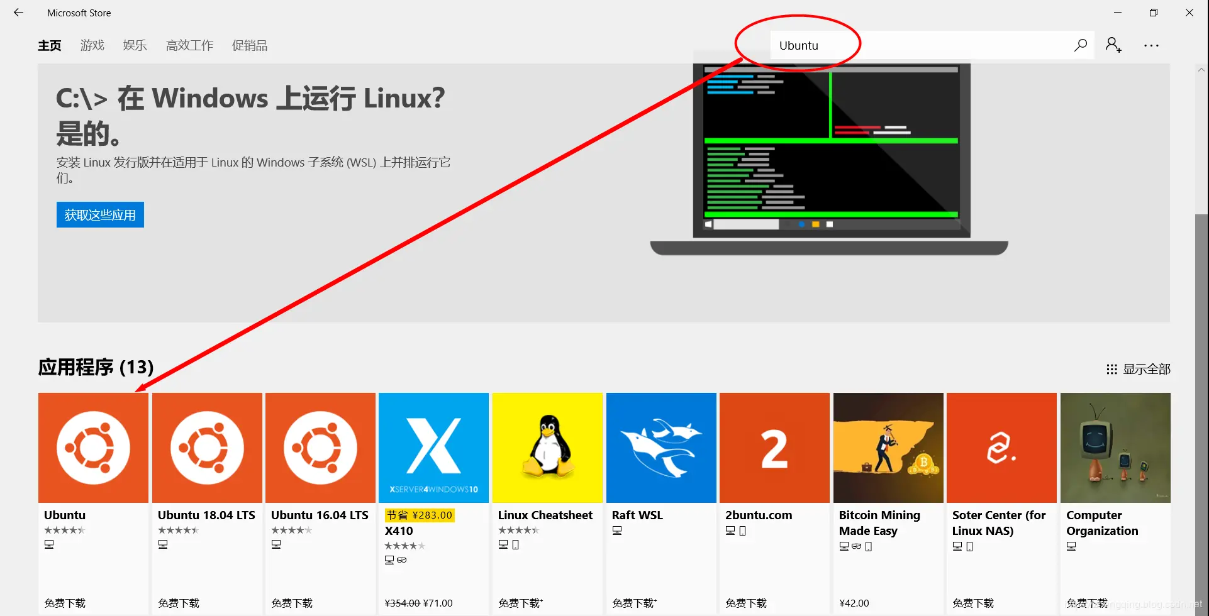Click the Ubuntu app title
This screenshot has width=1209, height=616.
tap(65, 515)
